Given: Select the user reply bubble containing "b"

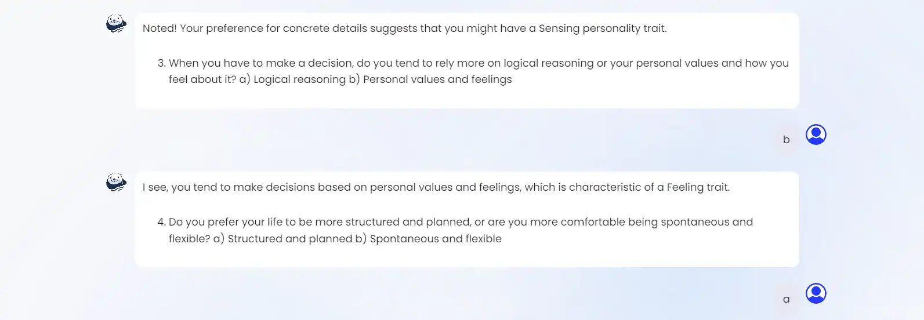Looking at the screenshot, I should point(786,140).
